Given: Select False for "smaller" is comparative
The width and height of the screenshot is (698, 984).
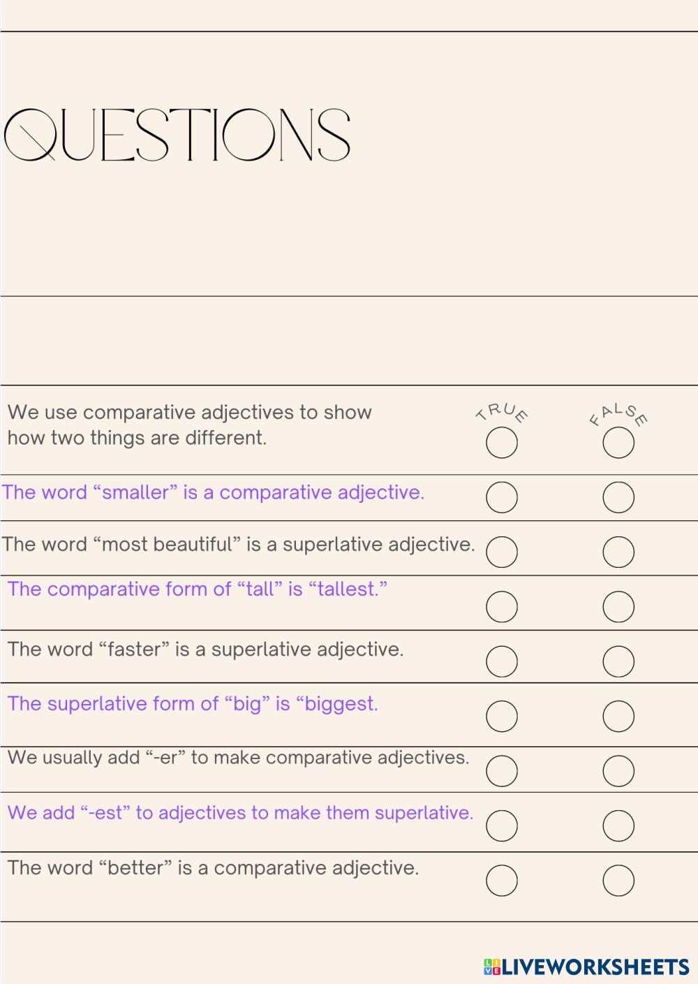Looking at the screenshot, I should (x=618, y=497).
